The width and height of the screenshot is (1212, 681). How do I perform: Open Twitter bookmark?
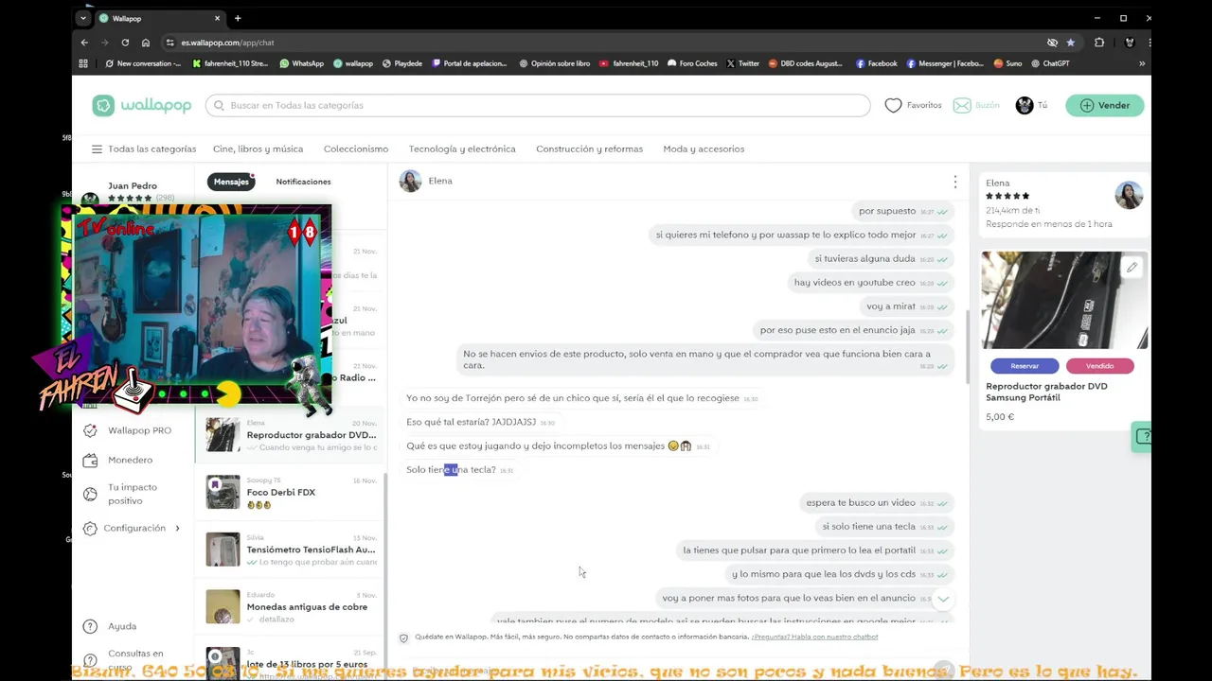(742, 63)
